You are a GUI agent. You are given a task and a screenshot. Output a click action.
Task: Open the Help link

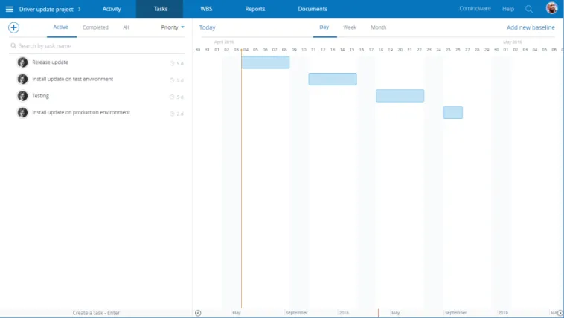508,9
